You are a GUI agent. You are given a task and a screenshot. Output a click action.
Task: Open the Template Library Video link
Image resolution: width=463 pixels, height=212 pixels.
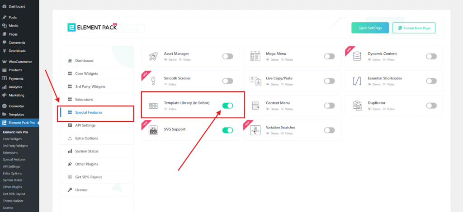click(170, 109)
